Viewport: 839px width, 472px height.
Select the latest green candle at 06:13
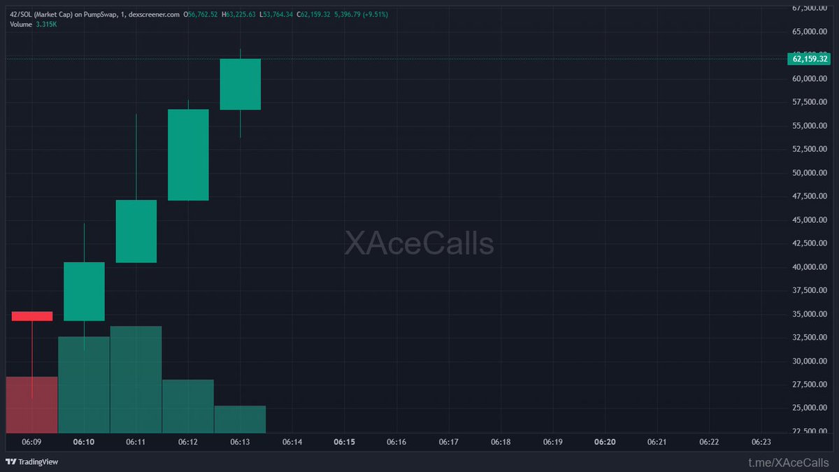click(240, 84)
